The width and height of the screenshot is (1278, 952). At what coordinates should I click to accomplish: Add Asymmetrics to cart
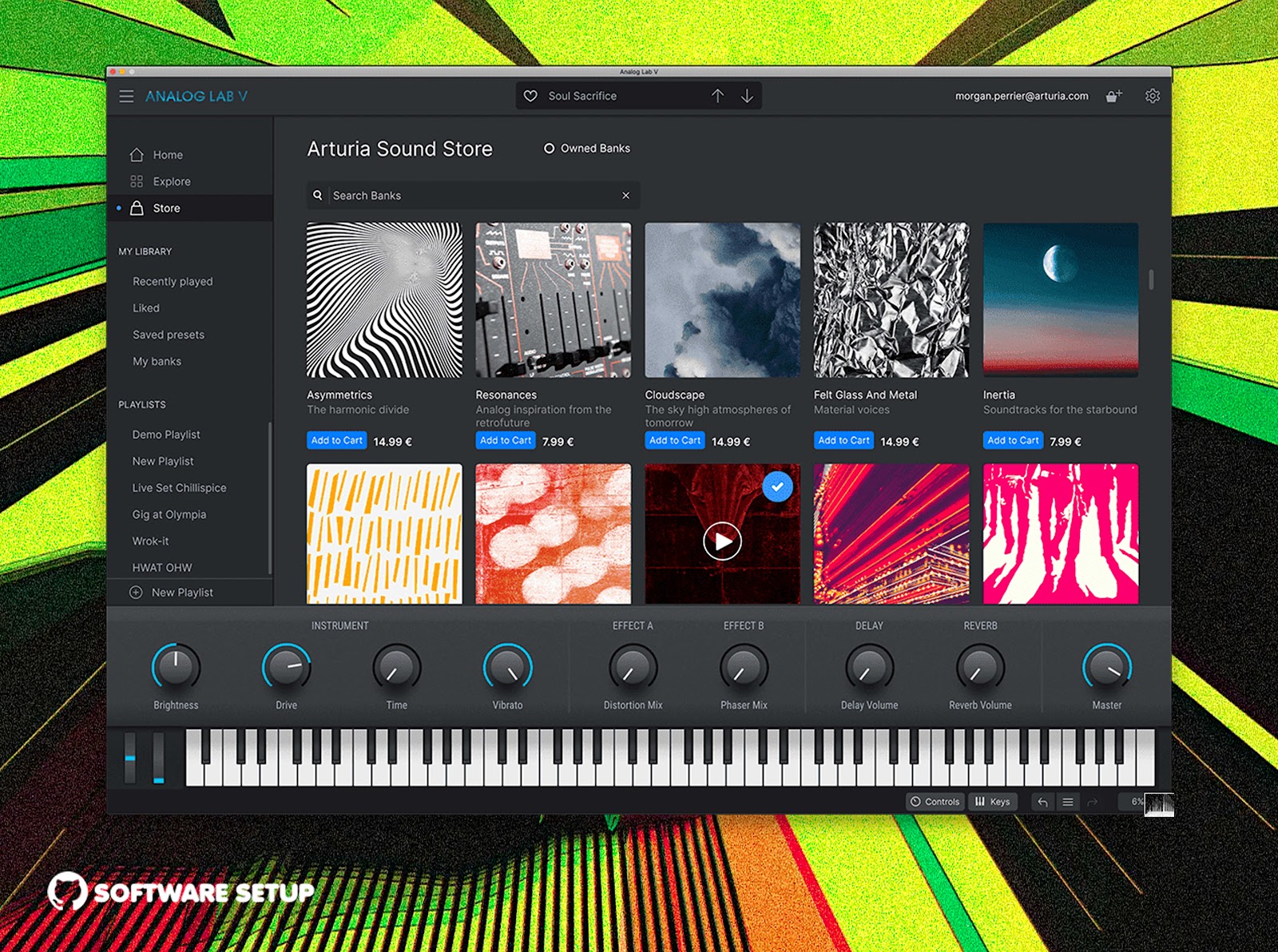coord(336,440)
